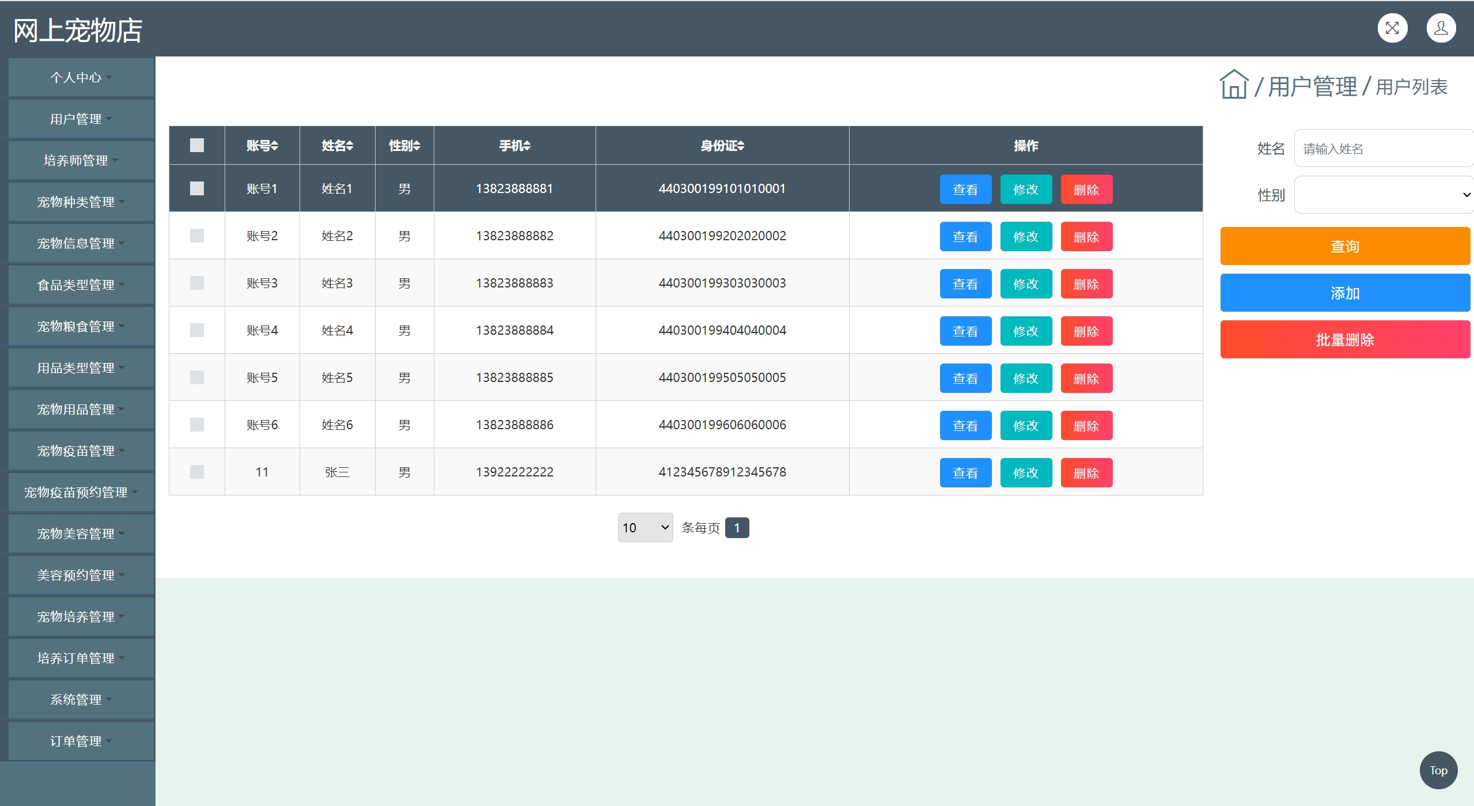Image resolution: width=1474 pixels, height=806 pixels.
Task: Sort table by 身份证 column arrow
Action: click(741, 146)
